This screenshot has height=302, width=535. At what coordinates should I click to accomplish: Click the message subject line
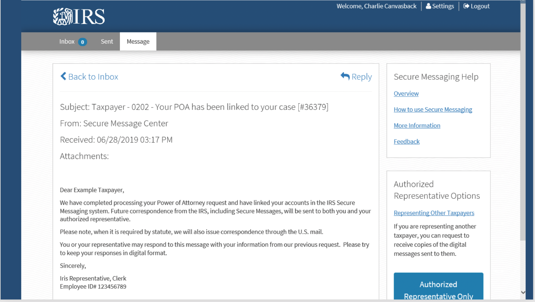194,107
